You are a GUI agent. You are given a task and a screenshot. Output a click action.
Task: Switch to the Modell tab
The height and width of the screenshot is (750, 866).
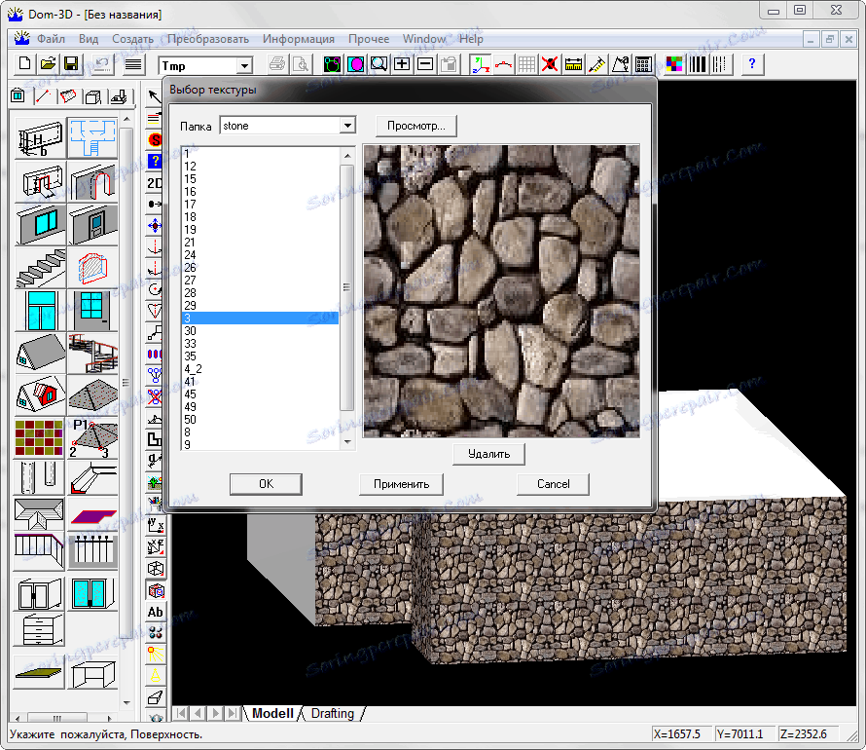pos(272,713)
